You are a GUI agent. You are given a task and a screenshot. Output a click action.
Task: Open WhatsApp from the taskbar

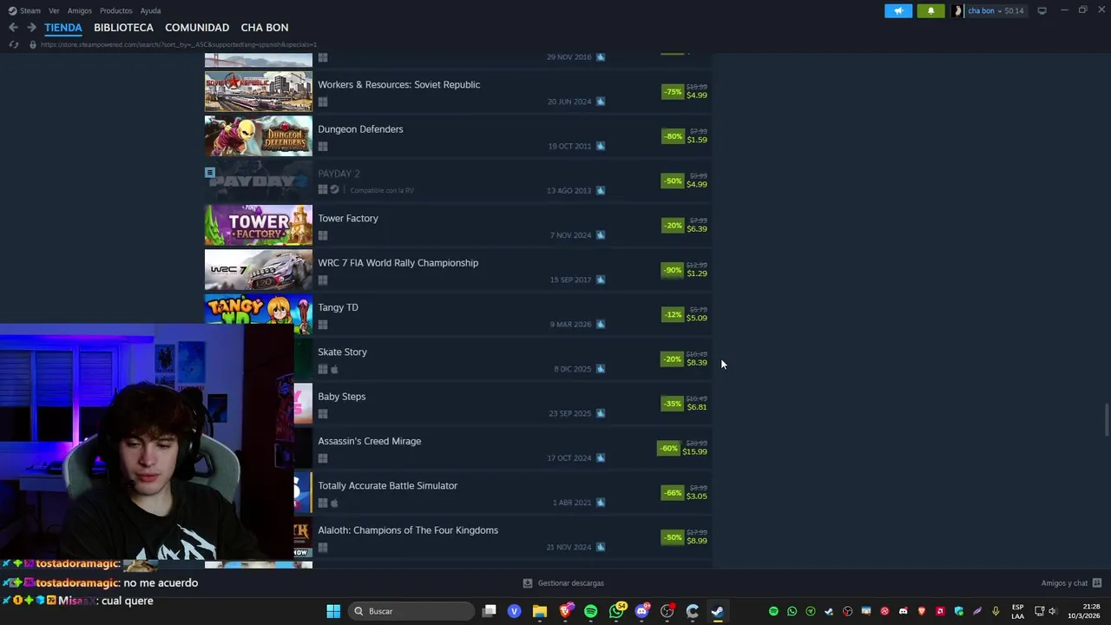point(617,611)
